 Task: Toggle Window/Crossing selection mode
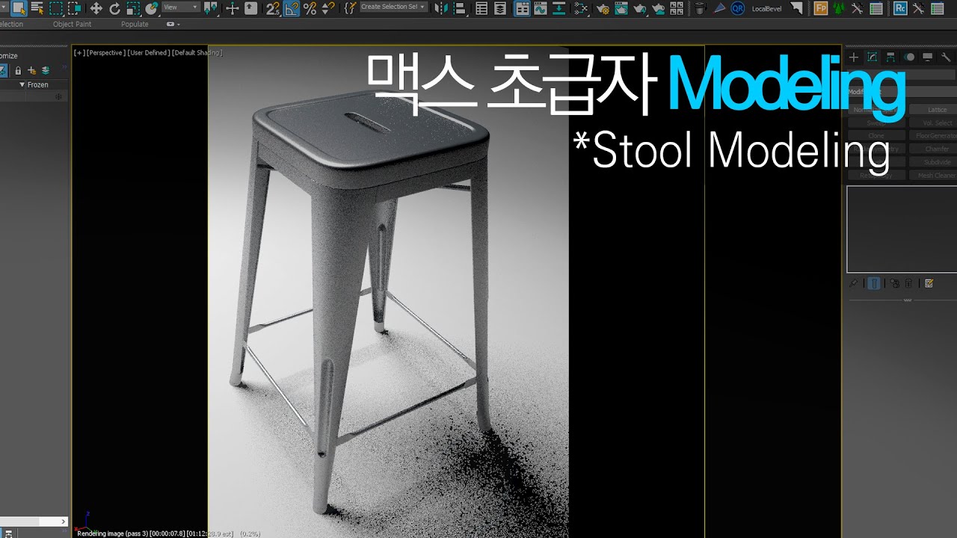(75, 8)
